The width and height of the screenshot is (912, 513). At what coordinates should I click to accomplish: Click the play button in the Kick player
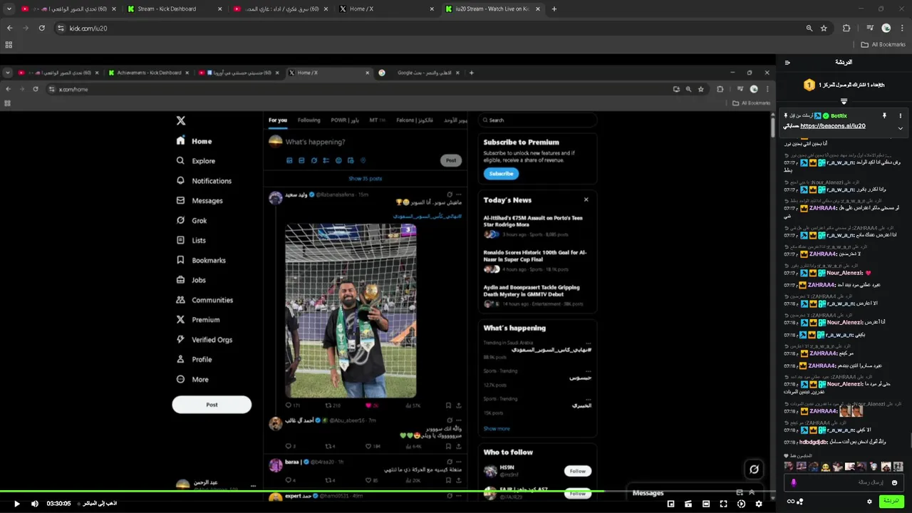coord(17,504)
